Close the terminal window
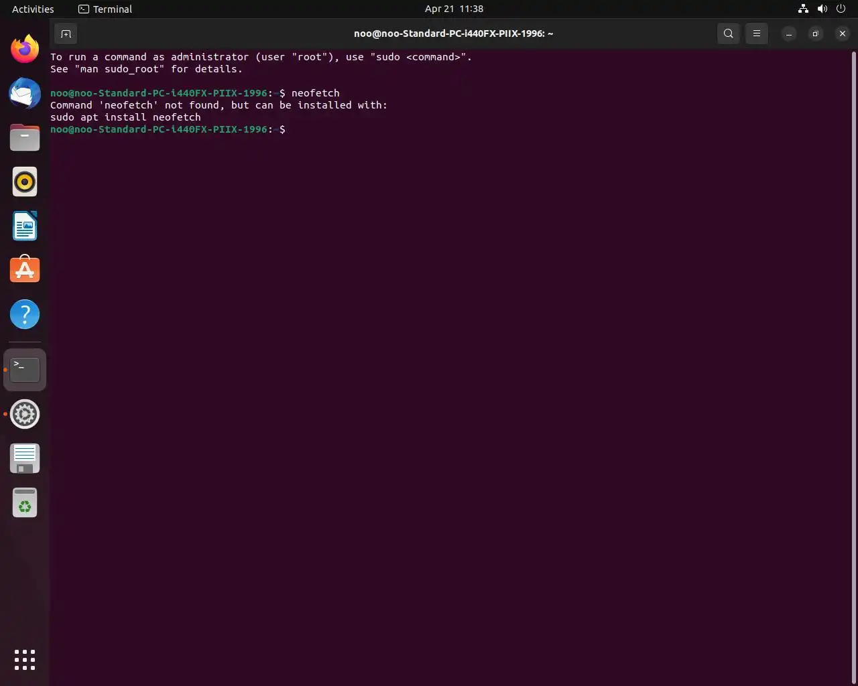Screen dimensions: 858x686 click(x=843, y=33)
